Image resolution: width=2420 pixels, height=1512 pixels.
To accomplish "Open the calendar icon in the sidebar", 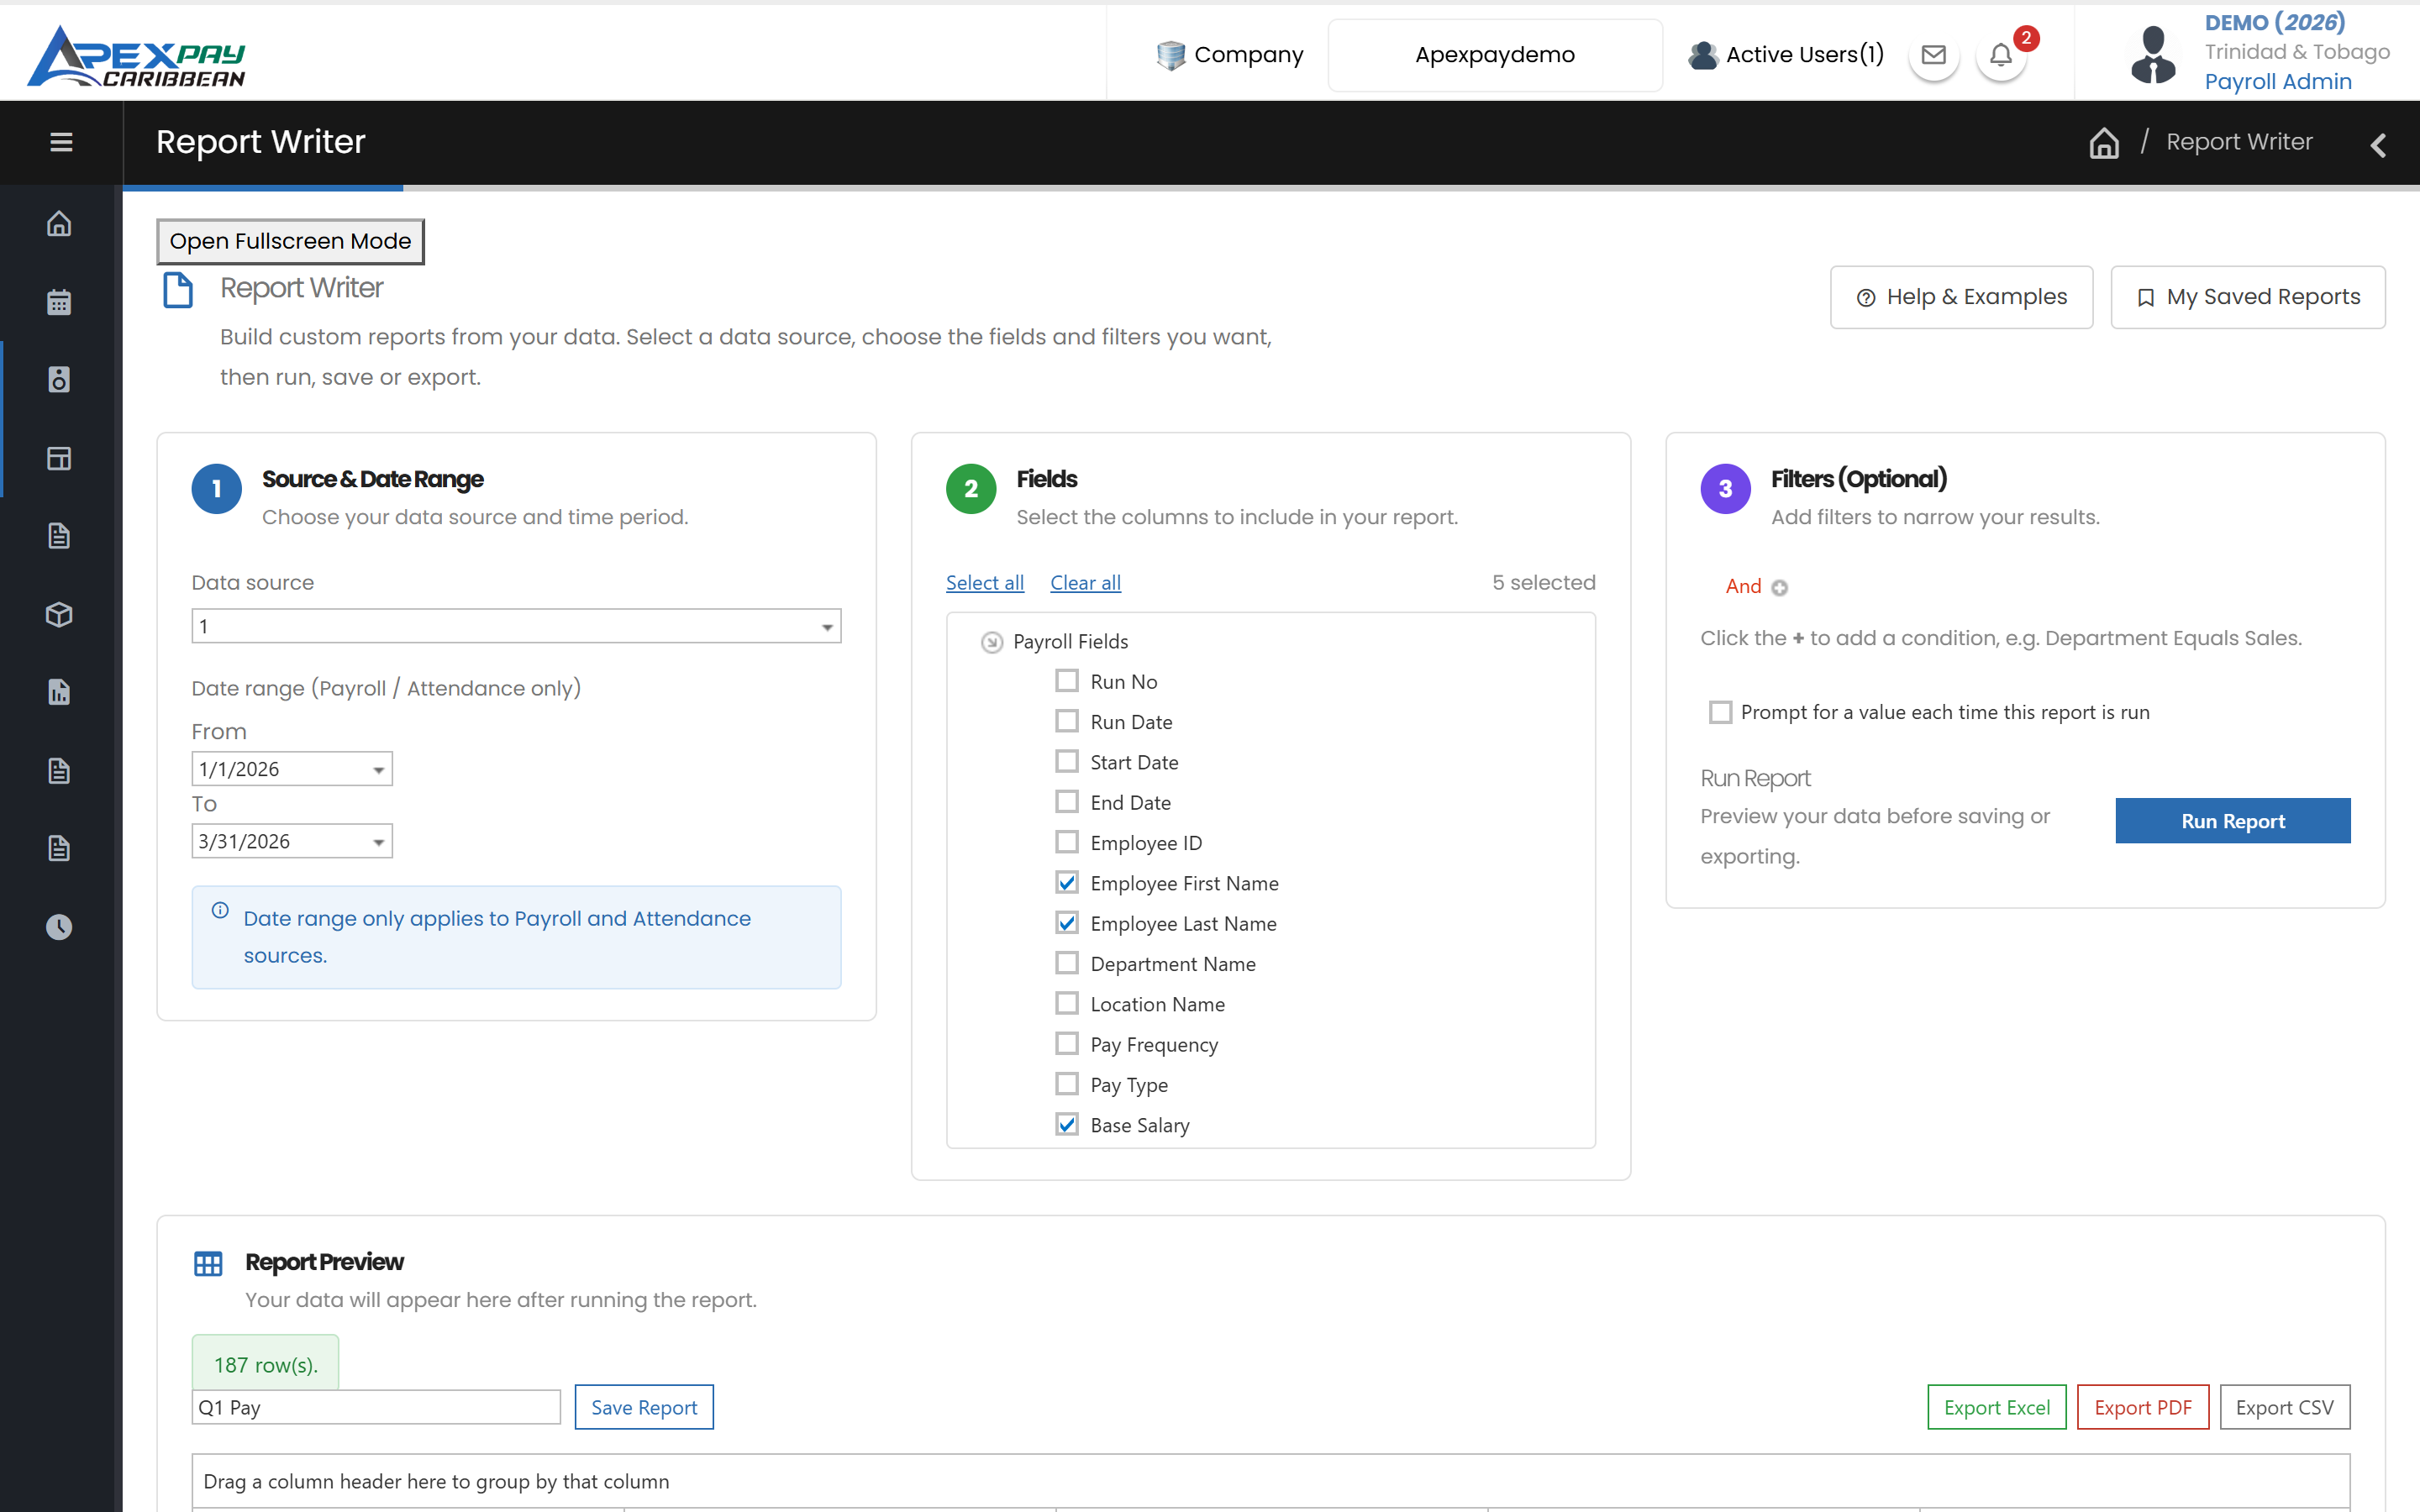I will coord(59,302).
